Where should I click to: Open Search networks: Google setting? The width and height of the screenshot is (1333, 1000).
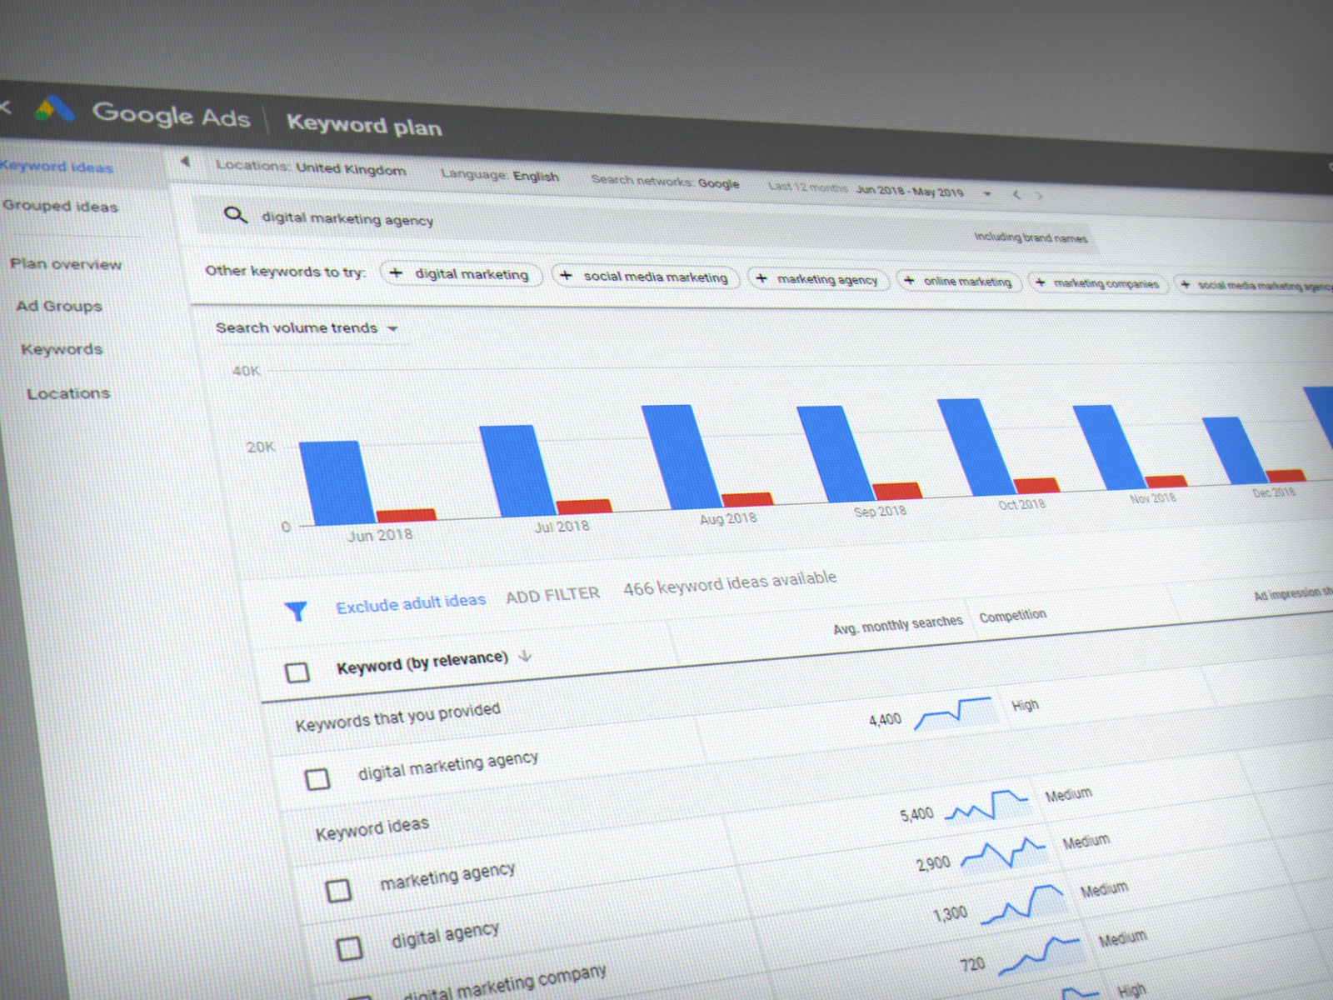[x=665, y=182]
